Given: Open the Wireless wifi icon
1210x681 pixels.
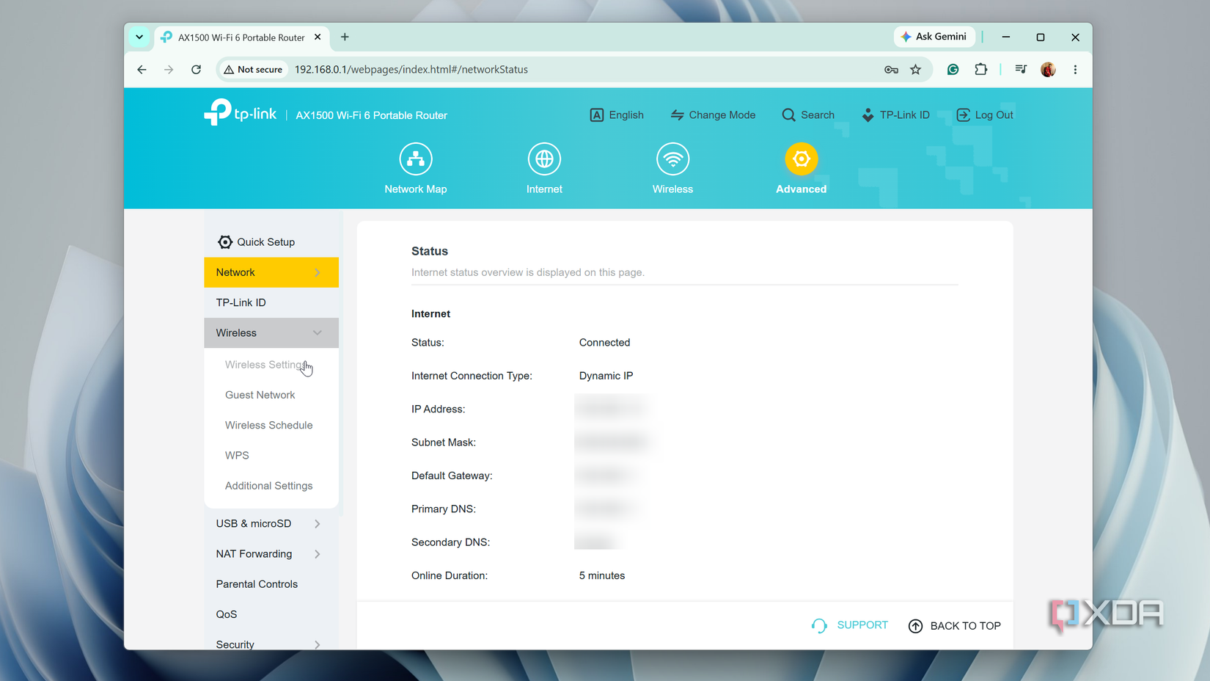Looking at the screenshot, I should click(672, 159).
